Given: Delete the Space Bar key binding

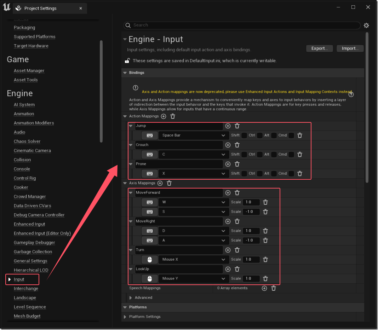Looking at the screenshot, I should click(300, 135).
